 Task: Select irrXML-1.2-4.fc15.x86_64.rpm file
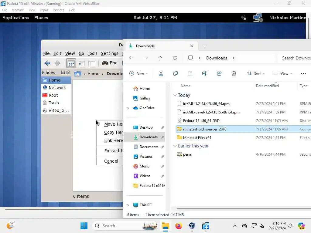click(x=206, y=104)
